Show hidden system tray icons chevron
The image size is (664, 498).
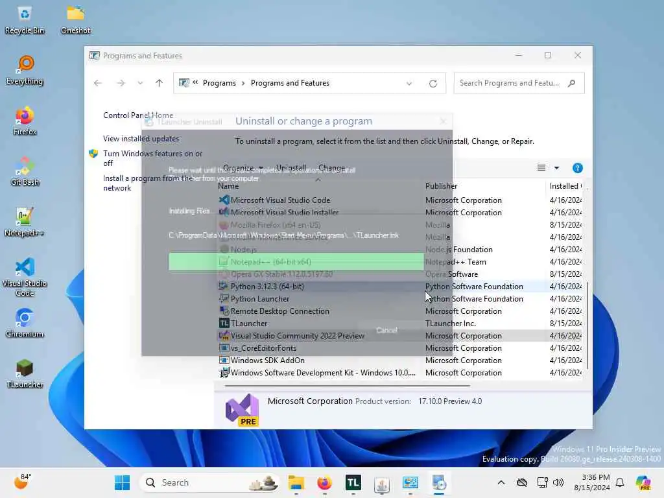point(501,482)
